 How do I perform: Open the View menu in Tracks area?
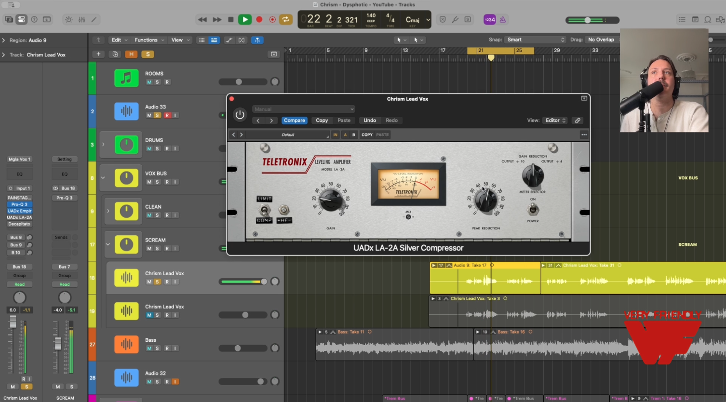pyautogui.click(x=180, y=40)
